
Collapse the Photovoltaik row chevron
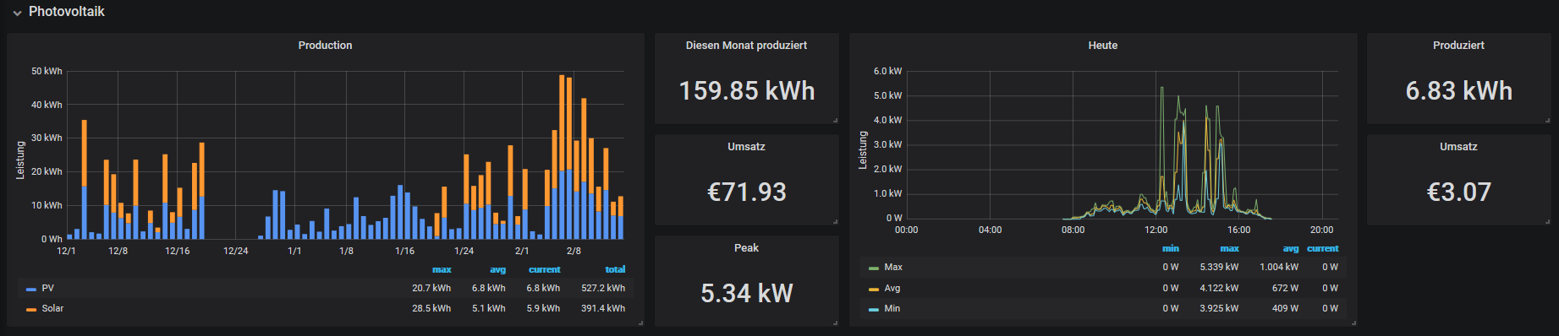(x=17, y=13)
